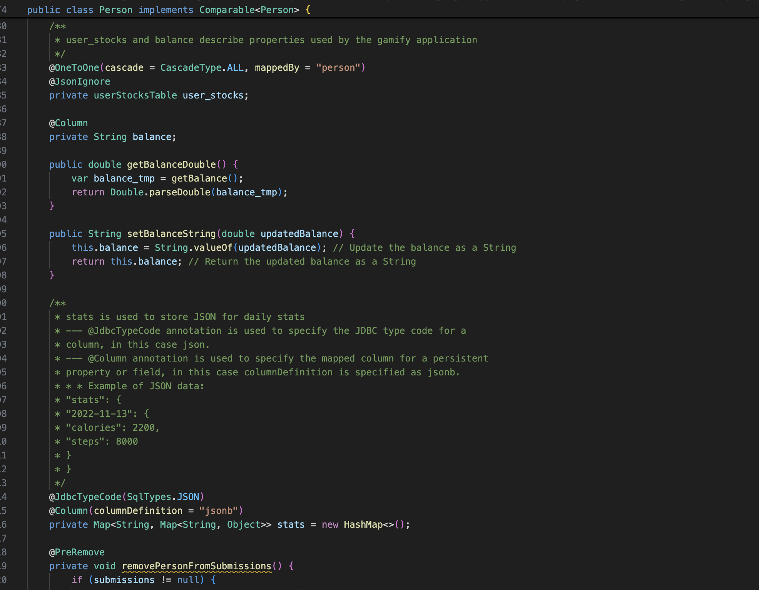Screen dimensions: 759x590
Task: Click the 'Return the updated balance' comment
Action: tap(302, 262)
